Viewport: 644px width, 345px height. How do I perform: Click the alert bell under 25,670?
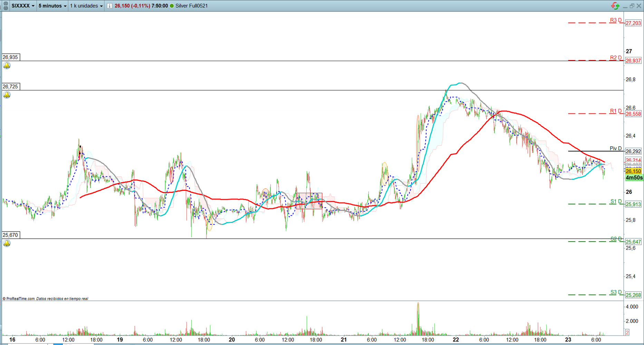point(7,243)
